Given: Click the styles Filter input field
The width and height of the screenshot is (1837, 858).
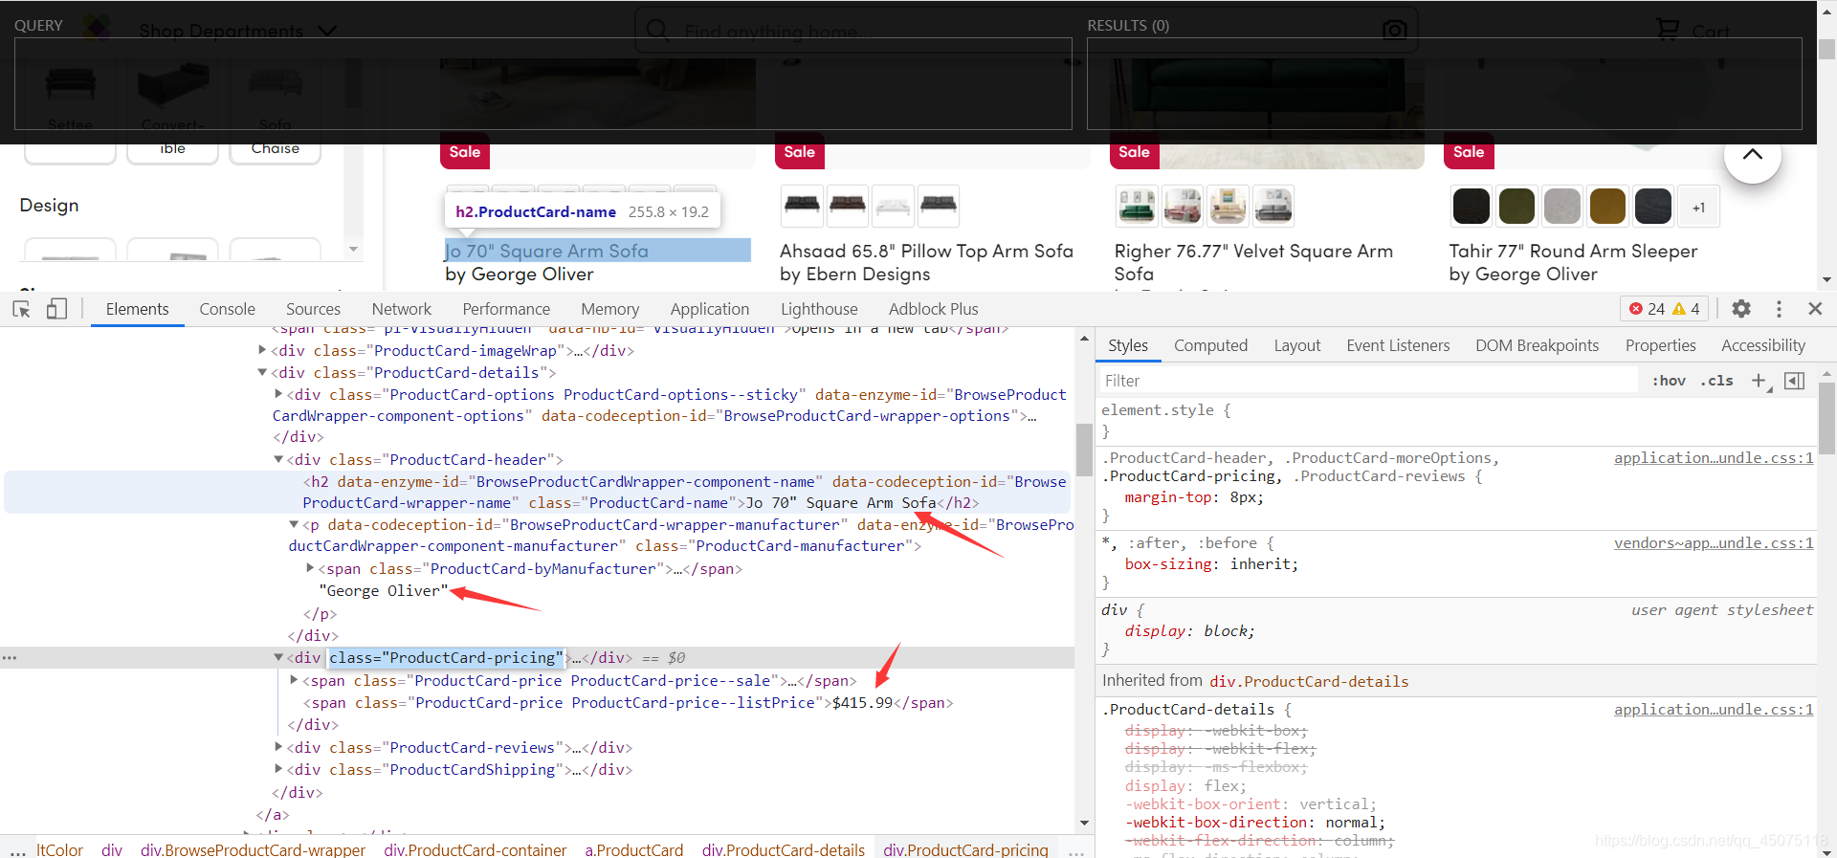Looking at the screenshot, I should pyautogui.click(x=1368, y=381).
